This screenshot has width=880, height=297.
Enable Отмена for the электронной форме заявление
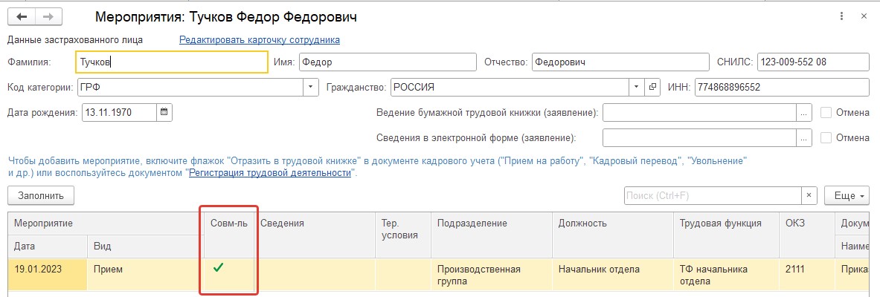[x=826, y=137]
